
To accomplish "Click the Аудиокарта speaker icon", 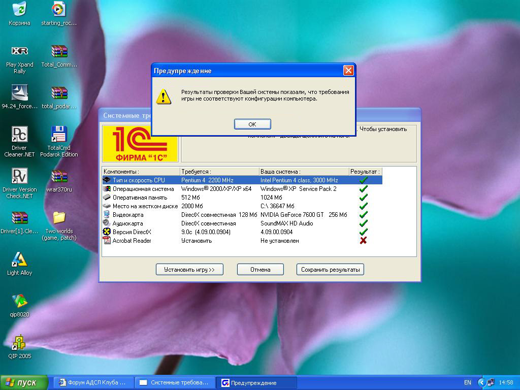I will click(x=107, y=223).
